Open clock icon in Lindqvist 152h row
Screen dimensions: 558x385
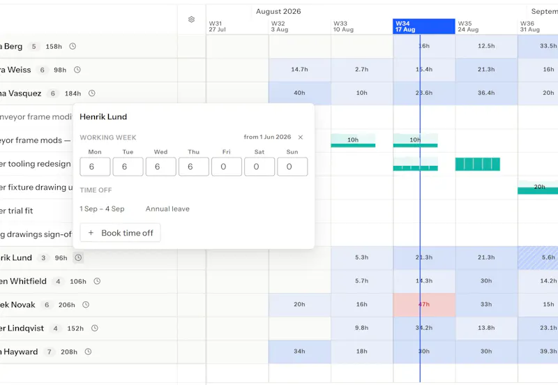click(94, 328)
